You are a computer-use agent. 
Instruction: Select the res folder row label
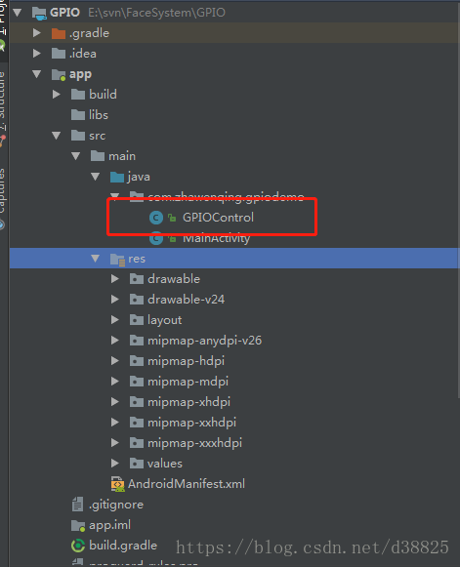click(137, 259)
